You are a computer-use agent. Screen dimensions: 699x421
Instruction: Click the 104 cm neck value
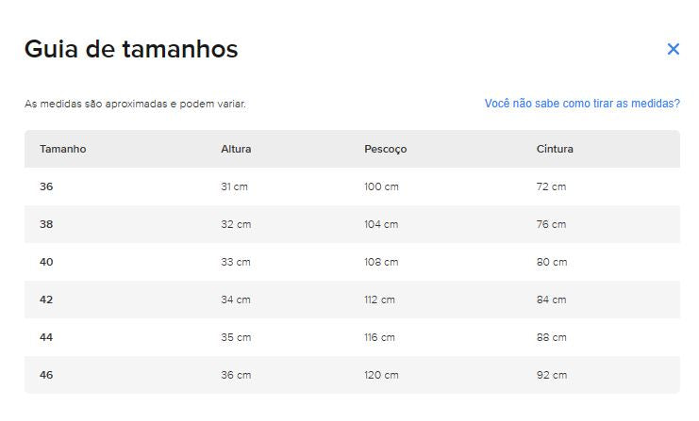pyautogui.click(x=381, y=224)
